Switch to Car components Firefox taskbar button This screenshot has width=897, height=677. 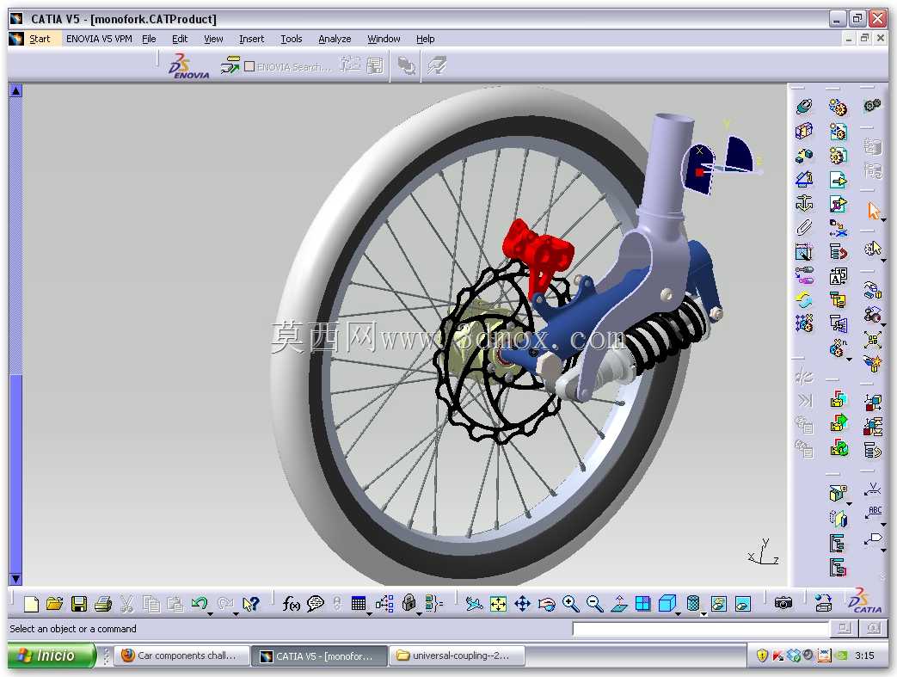point(181,655)
